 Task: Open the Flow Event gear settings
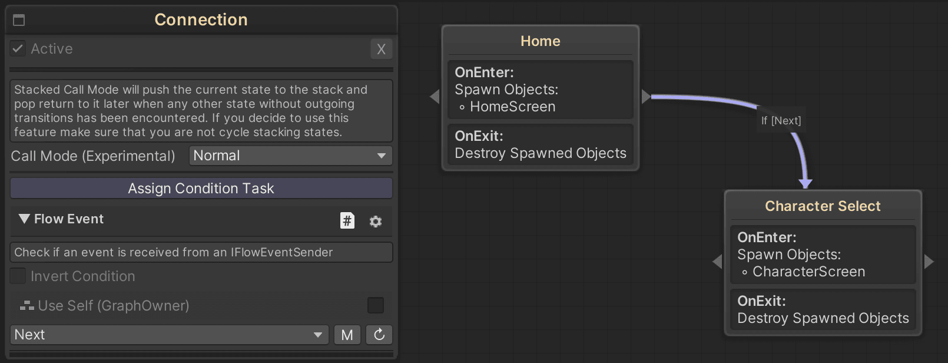pyautogui.click(x=376, y=221)
